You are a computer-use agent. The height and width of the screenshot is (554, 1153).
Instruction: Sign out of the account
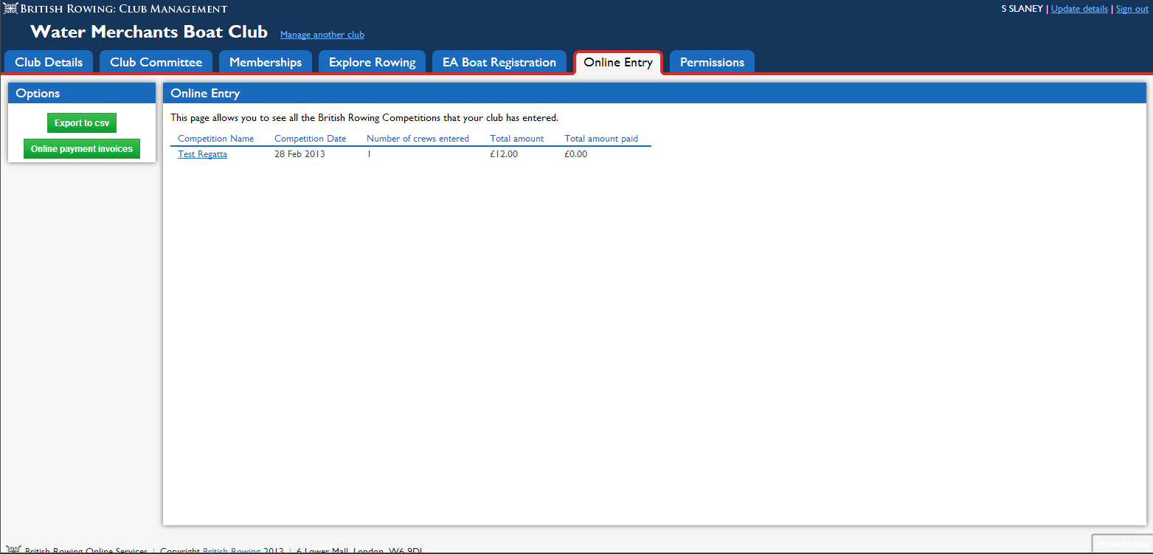(1132, 9)
